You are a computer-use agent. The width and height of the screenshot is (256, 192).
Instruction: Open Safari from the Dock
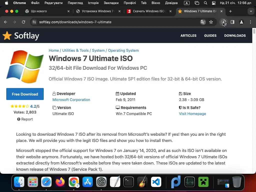pyautogui.click(x=46, y=182)
